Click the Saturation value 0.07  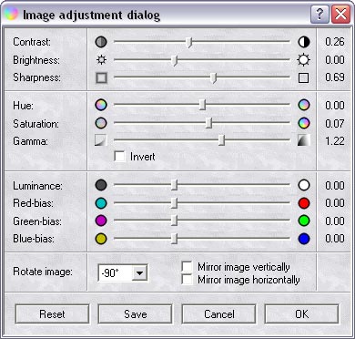click(335, 124)
